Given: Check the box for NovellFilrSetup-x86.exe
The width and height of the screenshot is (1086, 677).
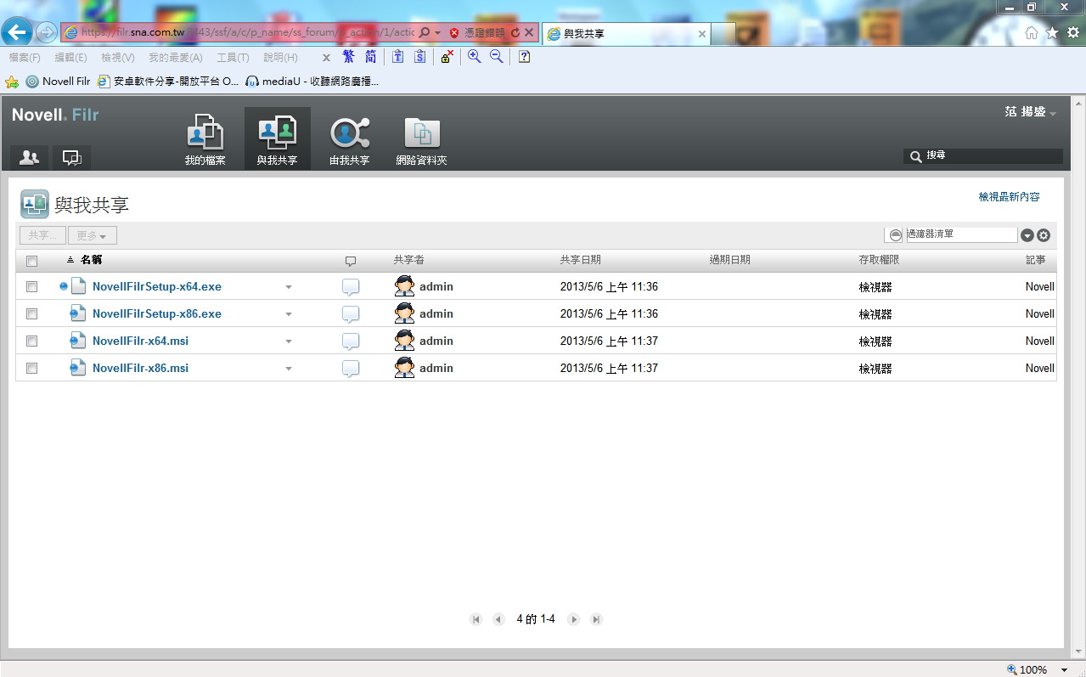Looking at the screenshot, I should point(31,314).
